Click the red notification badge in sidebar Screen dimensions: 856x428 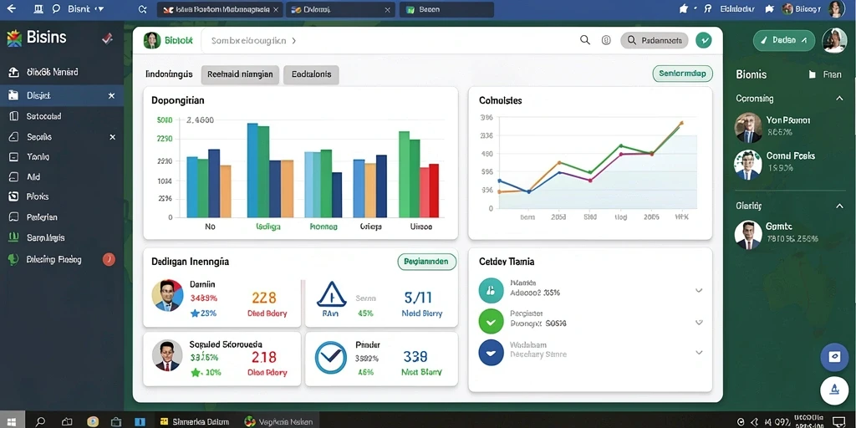[x=109, y=259]
